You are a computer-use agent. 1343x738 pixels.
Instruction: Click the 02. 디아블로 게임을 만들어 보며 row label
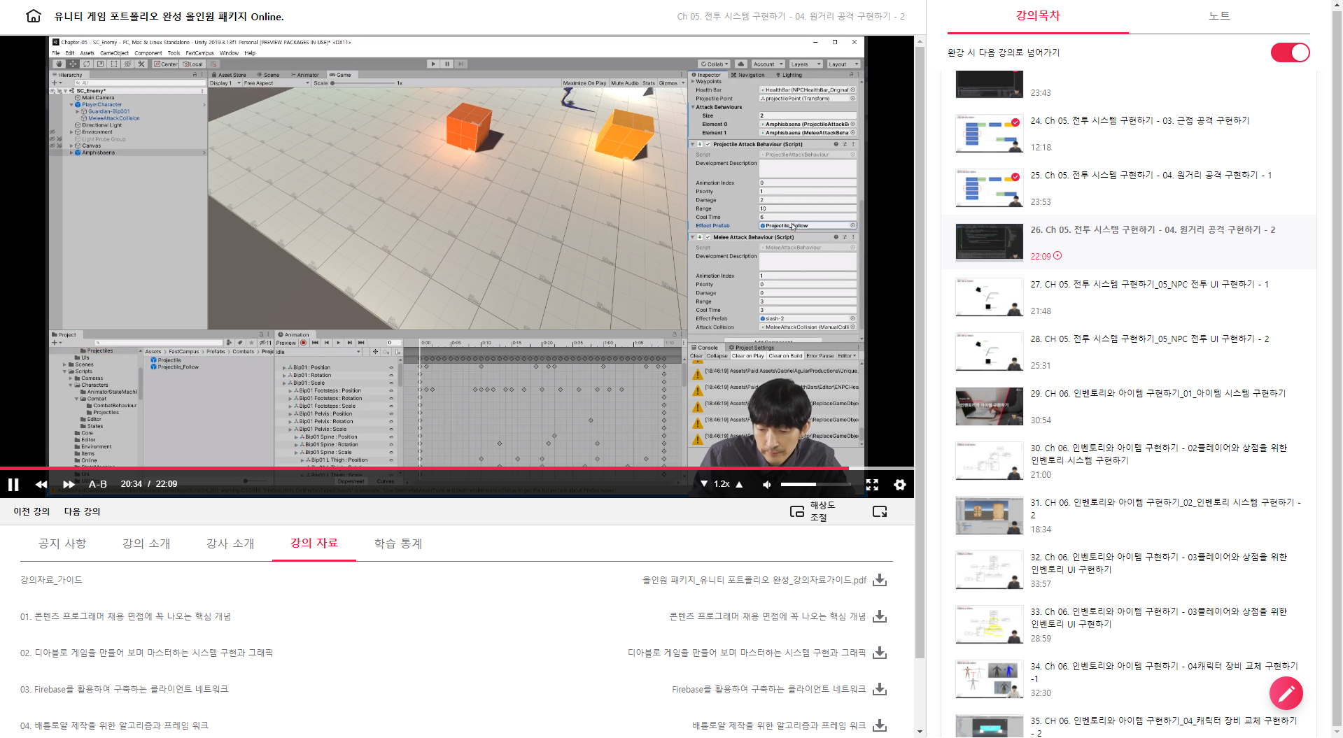pos(146,653)
